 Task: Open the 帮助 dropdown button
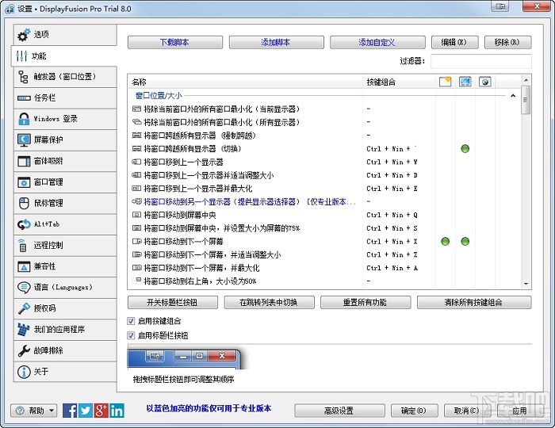pos(34,411)
